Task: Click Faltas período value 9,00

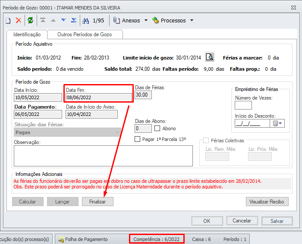Action: [x=208, y=69]
